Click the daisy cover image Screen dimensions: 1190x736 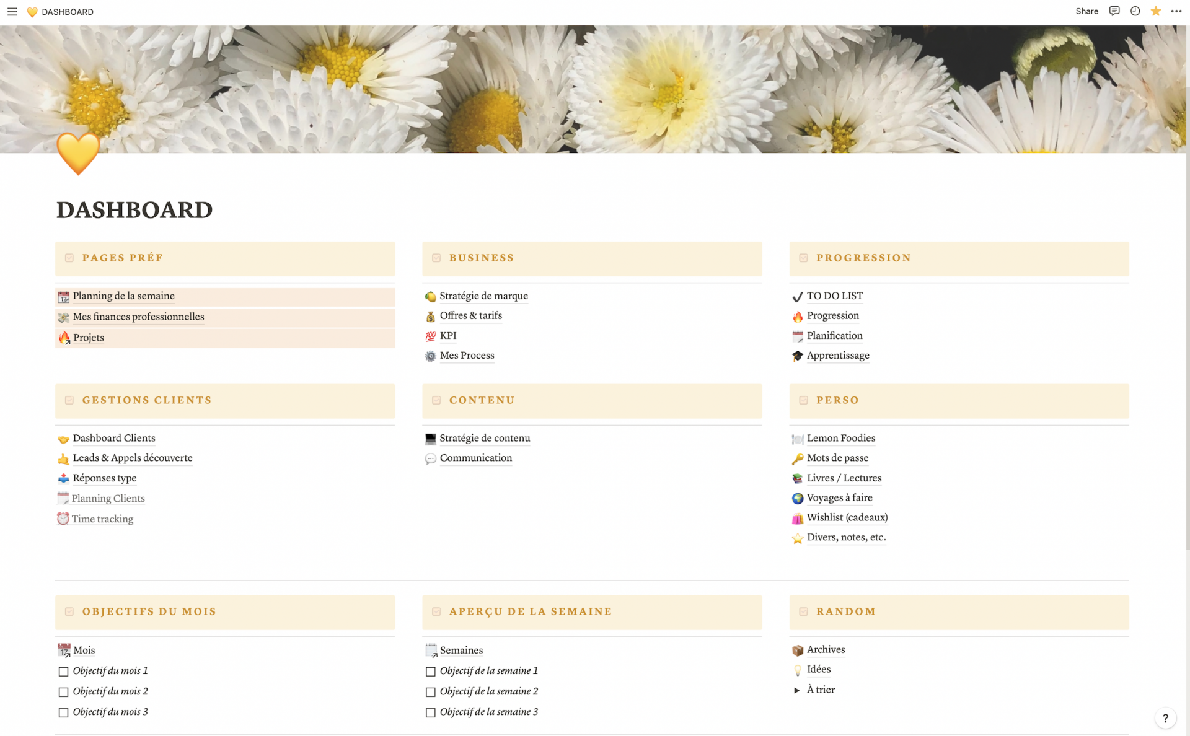595,87
